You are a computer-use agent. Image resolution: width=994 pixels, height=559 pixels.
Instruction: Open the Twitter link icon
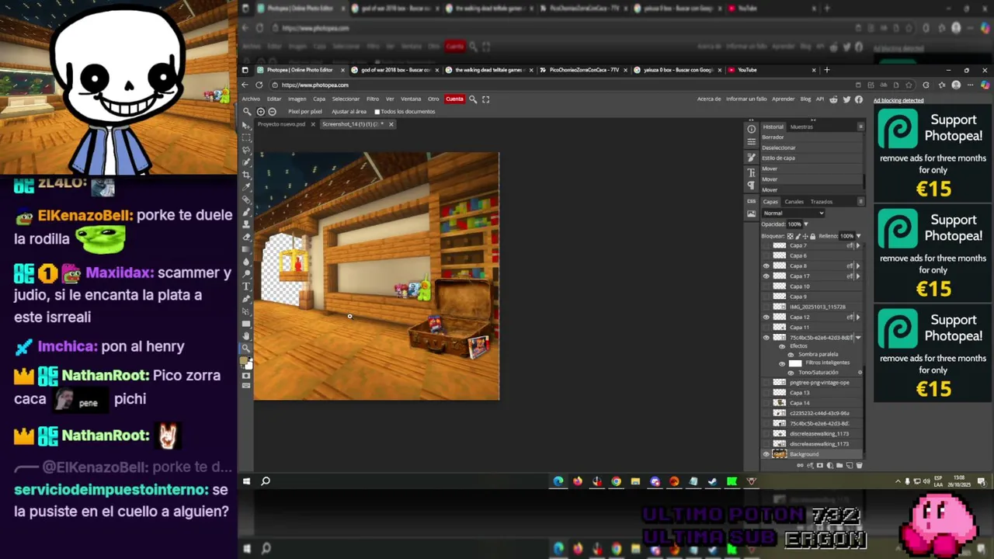pyautogui.click(x=846, y=99)
